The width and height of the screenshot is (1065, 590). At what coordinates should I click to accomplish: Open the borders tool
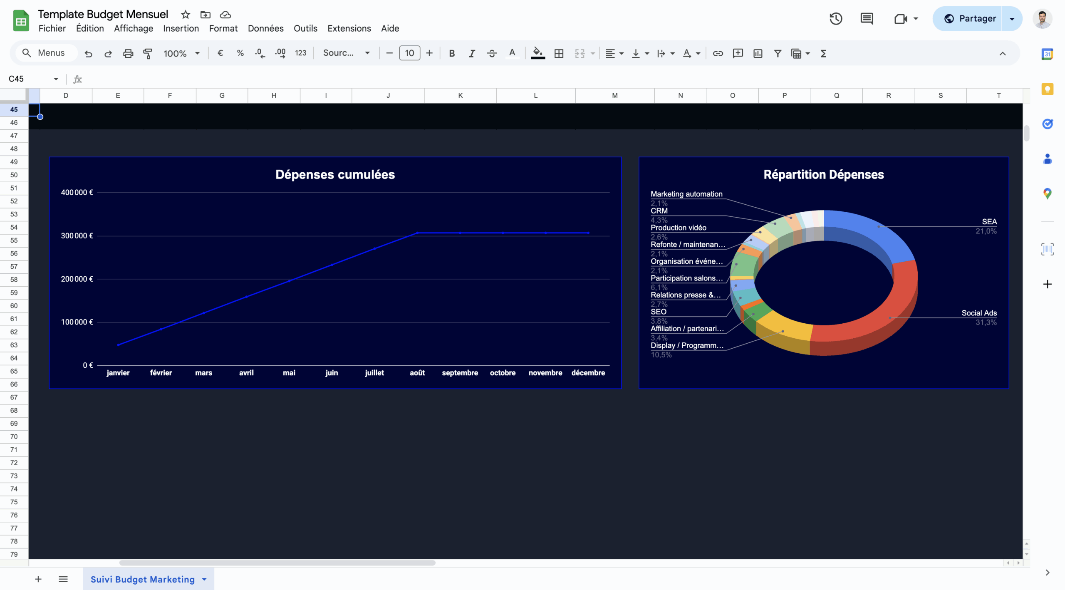[559, 53]
